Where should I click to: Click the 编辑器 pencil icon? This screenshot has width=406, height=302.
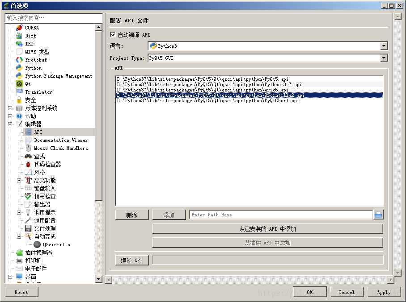tap(19, 124)
